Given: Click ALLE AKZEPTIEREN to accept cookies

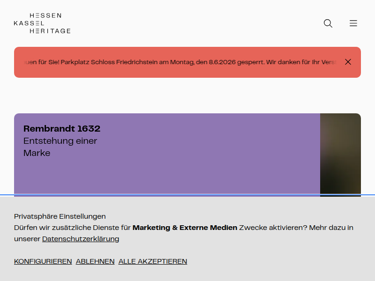Looking at the screenshot, I should click(x=153, y=261).
